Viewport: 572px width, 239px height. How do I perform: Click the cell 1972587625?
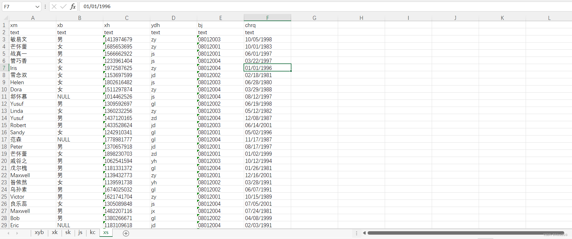(x=127, y=68)
